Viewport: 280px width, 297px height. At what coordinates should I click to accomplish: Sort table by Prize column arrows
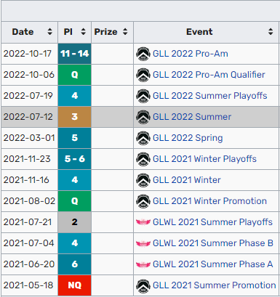125,32
